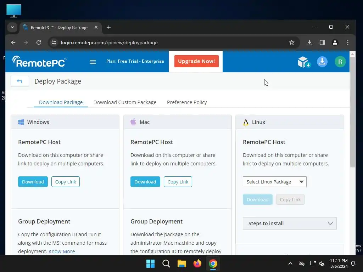The height and width of the screenshot is (272, 363).
Task: Copy Link for Windows host
Action: pyautogui.click(x=66, y=182)
